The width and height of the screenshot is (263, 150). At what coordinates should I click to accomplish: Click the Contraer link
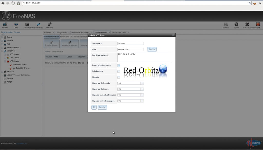click(17, 32)
